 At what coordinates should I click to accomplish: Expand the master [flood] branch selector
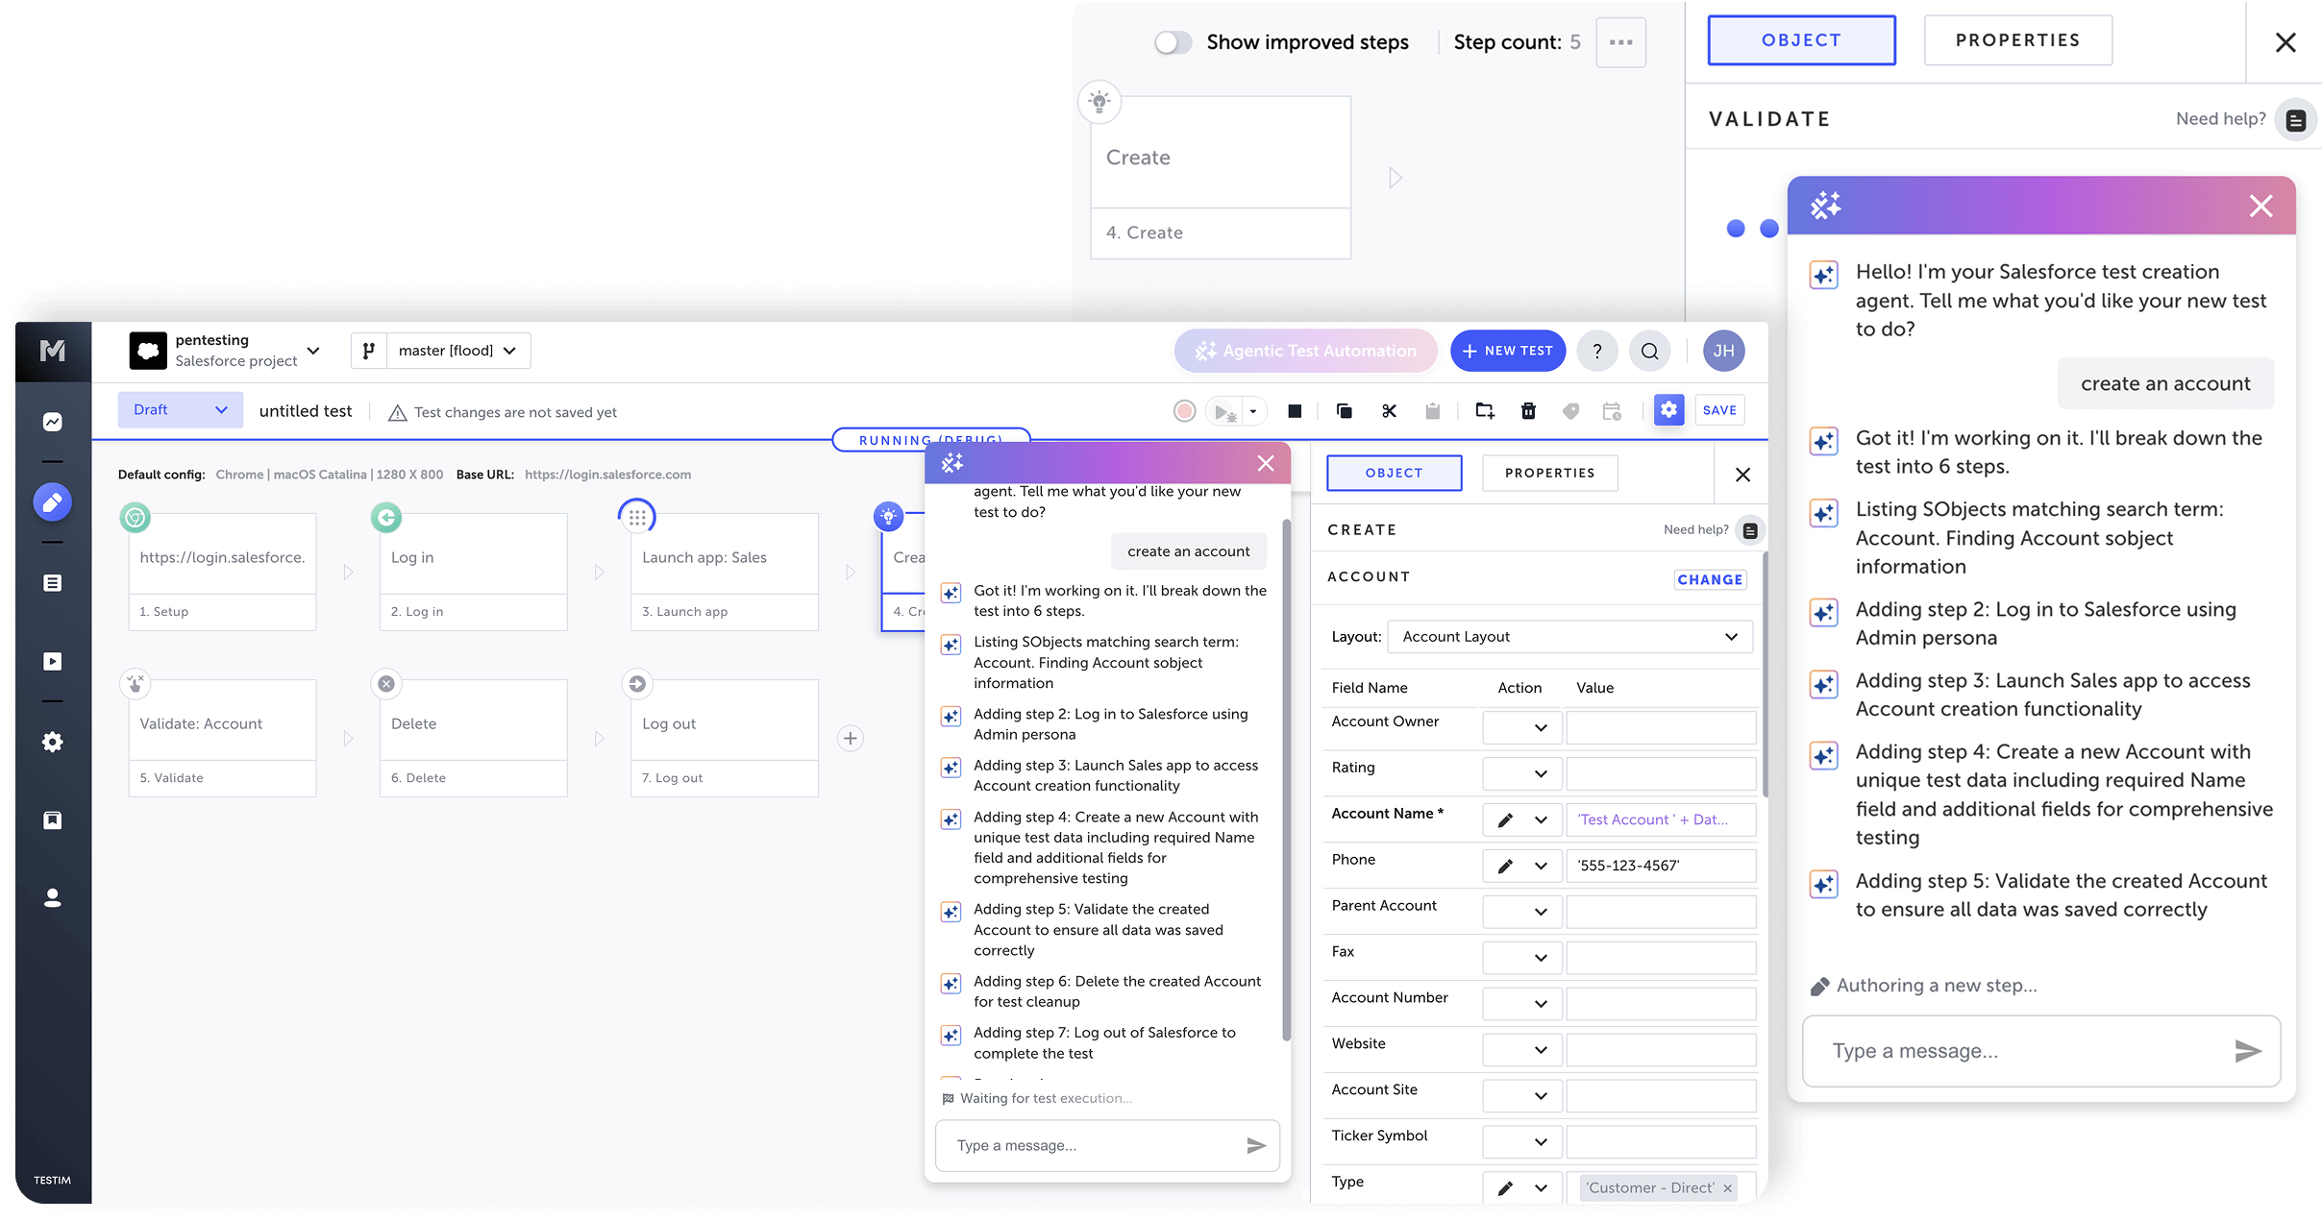pos(457,351)
